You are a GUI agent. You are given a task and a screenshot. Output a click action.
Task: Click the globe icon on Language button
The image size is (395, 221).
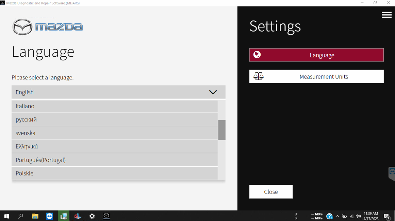(257, 55)
